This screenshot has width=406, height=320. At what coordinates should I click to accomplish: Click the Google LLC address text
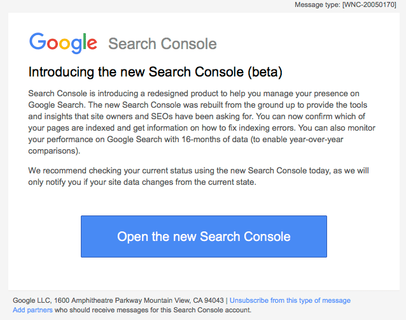tap(118, 300)
